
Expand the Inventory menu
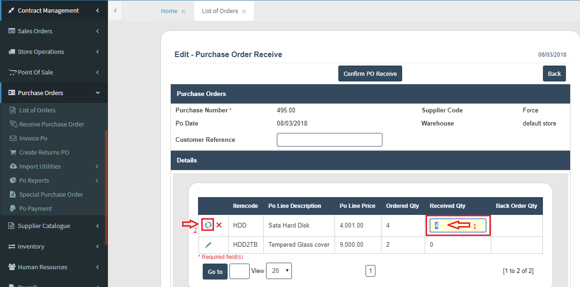point(53,246)
